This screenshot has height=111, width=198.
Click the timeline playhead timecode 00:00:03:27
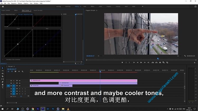(x=12, y=69)
